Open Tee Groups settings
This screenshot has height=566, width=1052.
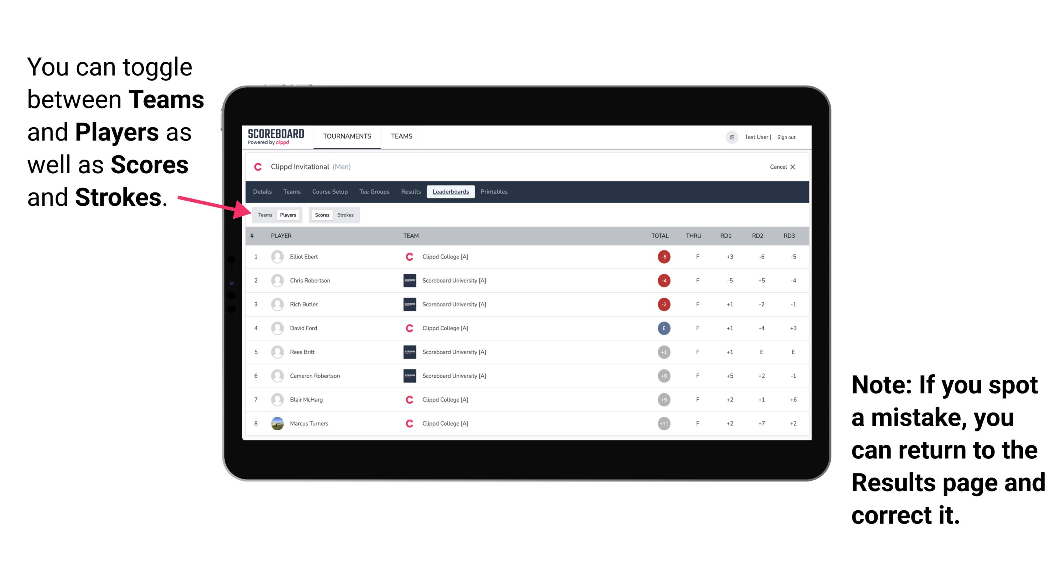click(373, 192)
